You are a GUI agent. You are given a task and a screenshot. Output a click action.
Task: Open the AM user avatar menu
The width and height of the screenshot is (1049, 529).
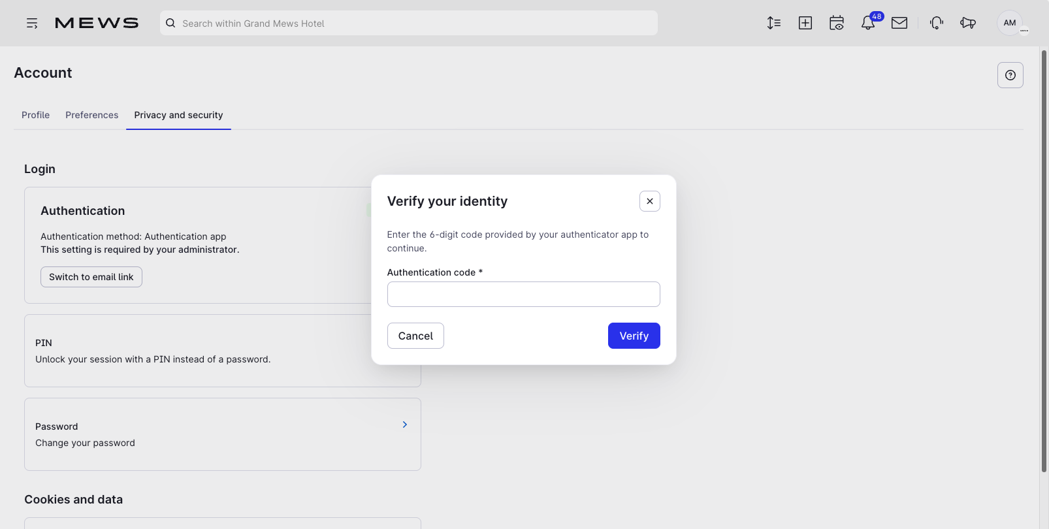coord(1010,23)
